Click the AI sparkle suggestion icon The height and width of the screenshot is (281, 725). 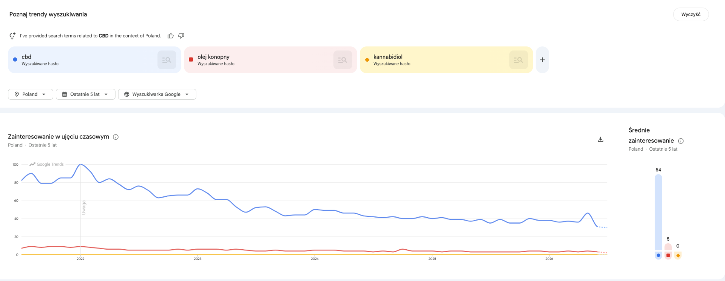pos(12,36)
